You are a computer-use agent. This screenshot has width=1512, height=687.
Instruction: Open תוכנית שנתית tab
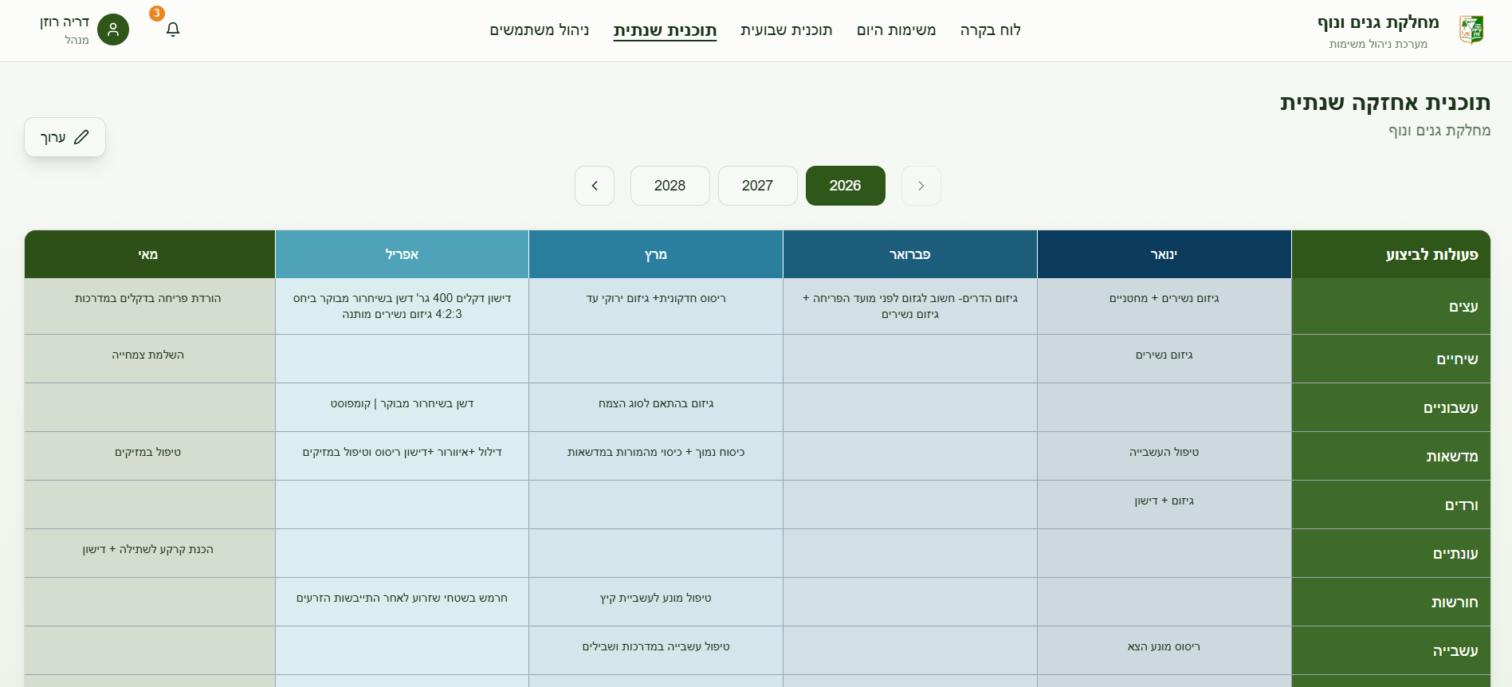pos(665,30)
